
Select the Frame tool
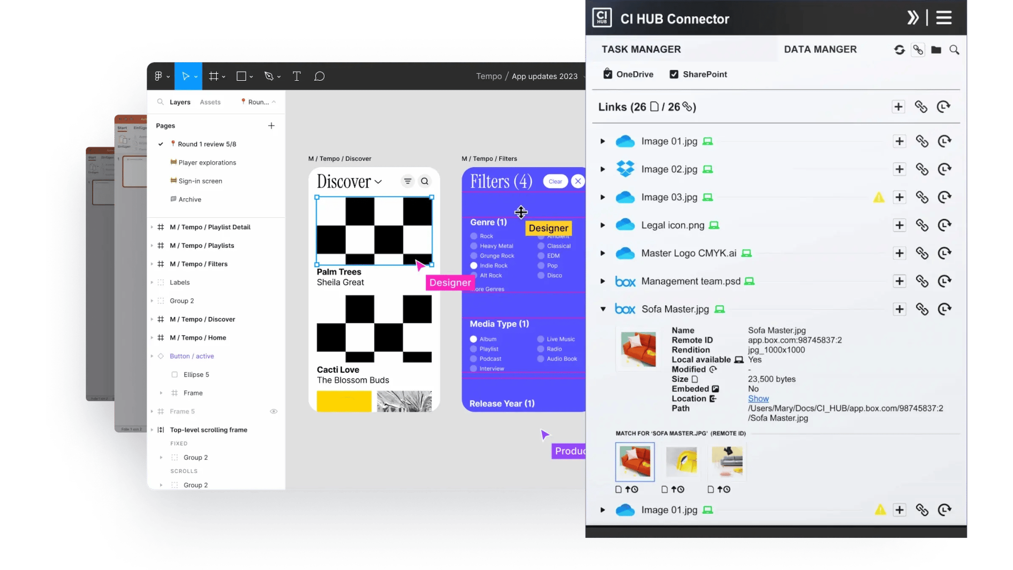[x=213, y=76]
